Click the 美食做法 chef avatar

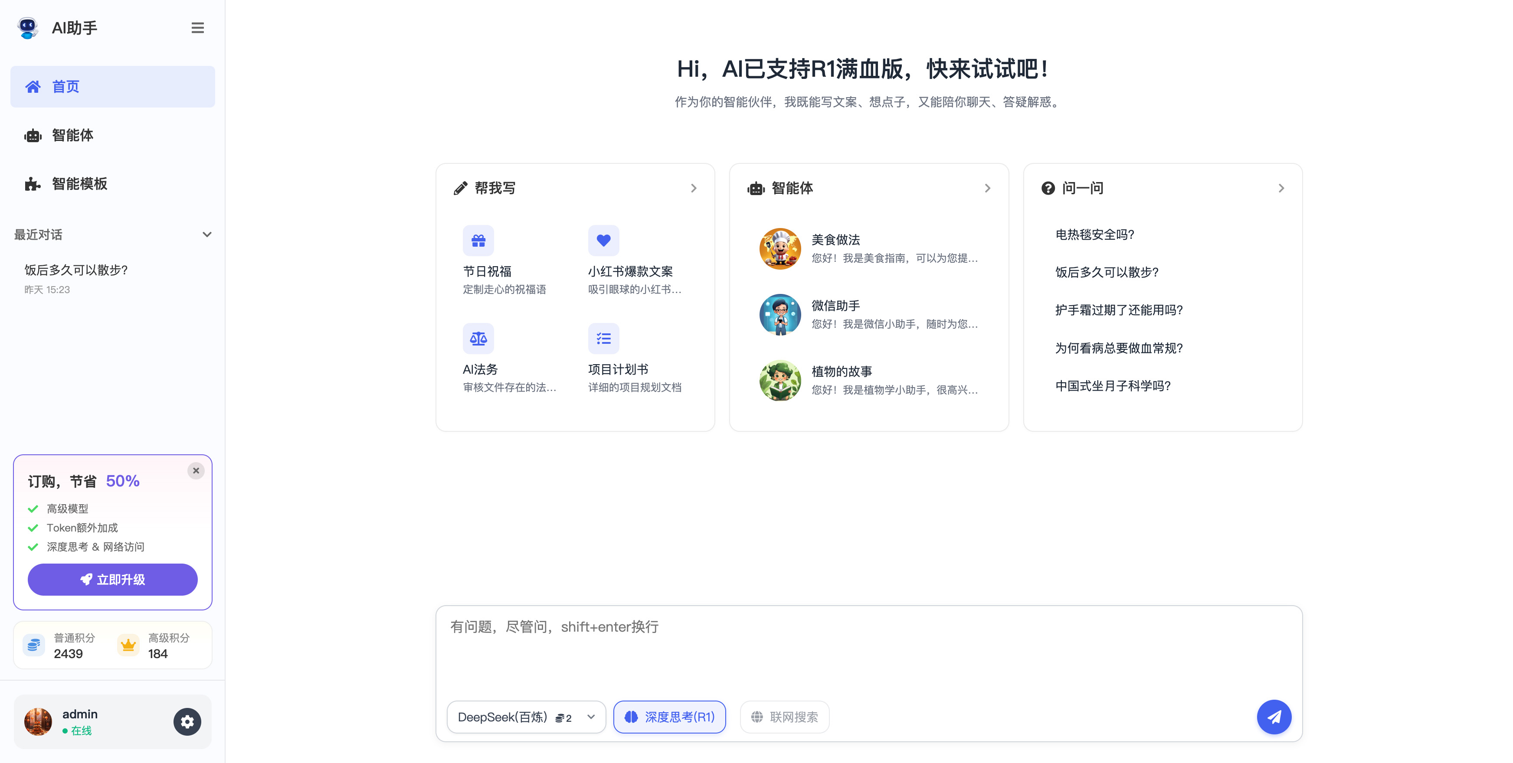point(780,249)
